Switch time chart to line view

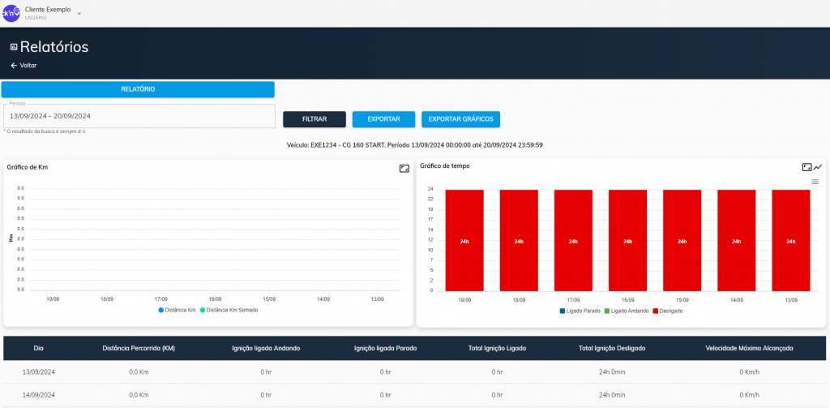pos(818,167)
